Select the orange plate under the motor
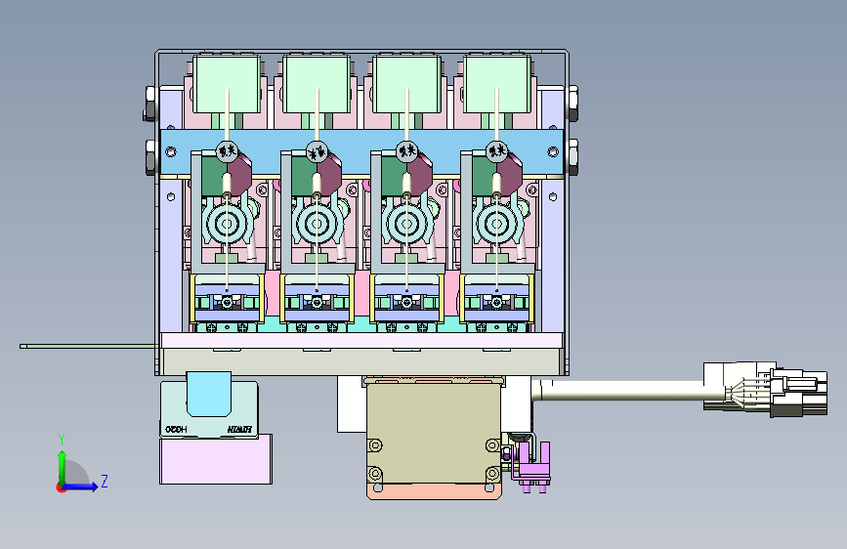Screen dimensions: 847x549 tap(434, 491)
